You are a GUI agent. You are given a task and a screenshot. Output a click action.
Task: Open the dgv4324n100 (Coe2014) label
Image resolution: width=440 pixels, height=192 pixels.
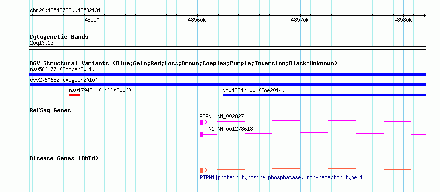click(x=254, y=90)
